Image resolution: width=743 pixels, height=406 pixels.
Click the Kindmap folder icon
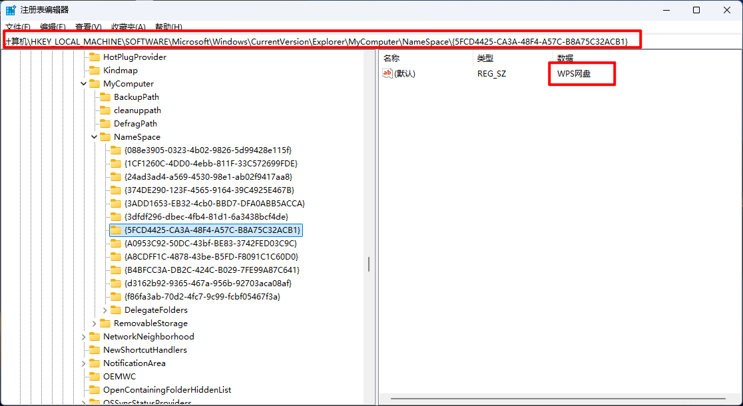point(94,71)
